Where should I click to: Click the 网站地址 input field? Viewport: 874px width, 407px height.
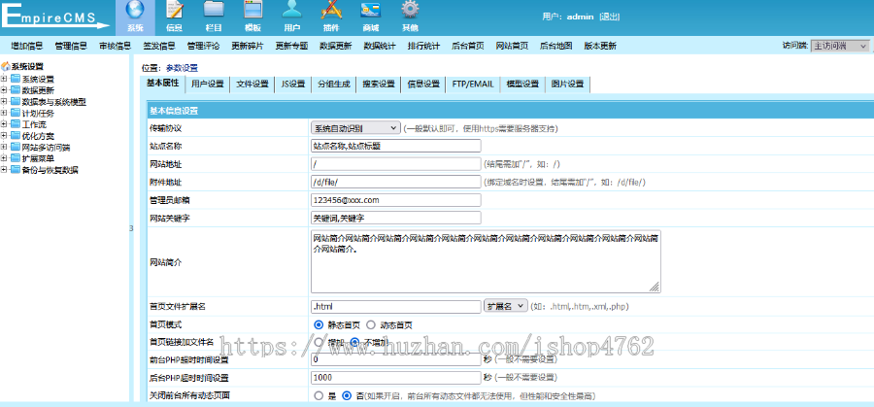396,164
